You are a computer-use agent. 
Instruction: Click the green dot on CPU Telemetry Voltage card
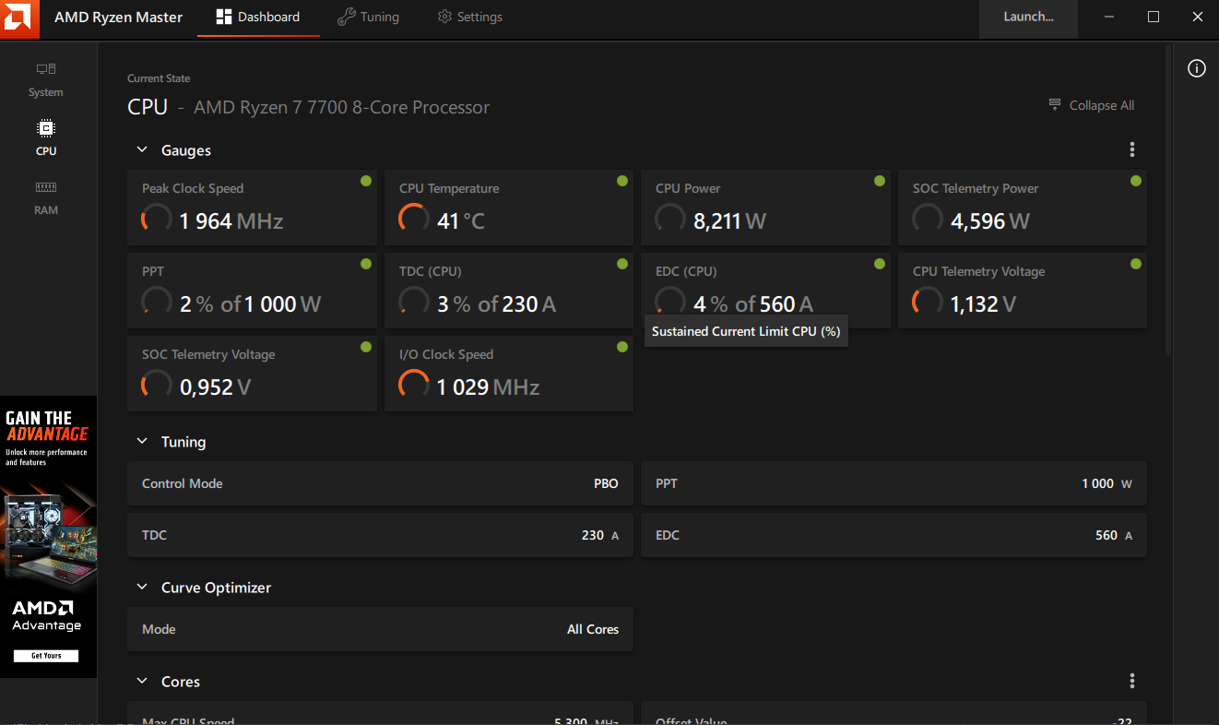click(x=1136, y=264)
